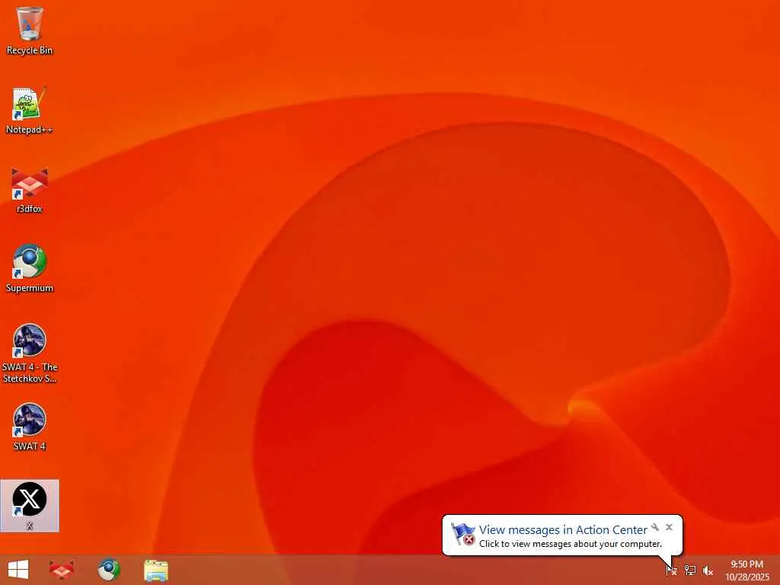Screen dimensions: 780x585
Task: Click the flag icon inside the balloon
Action: (x=463, y=534)
